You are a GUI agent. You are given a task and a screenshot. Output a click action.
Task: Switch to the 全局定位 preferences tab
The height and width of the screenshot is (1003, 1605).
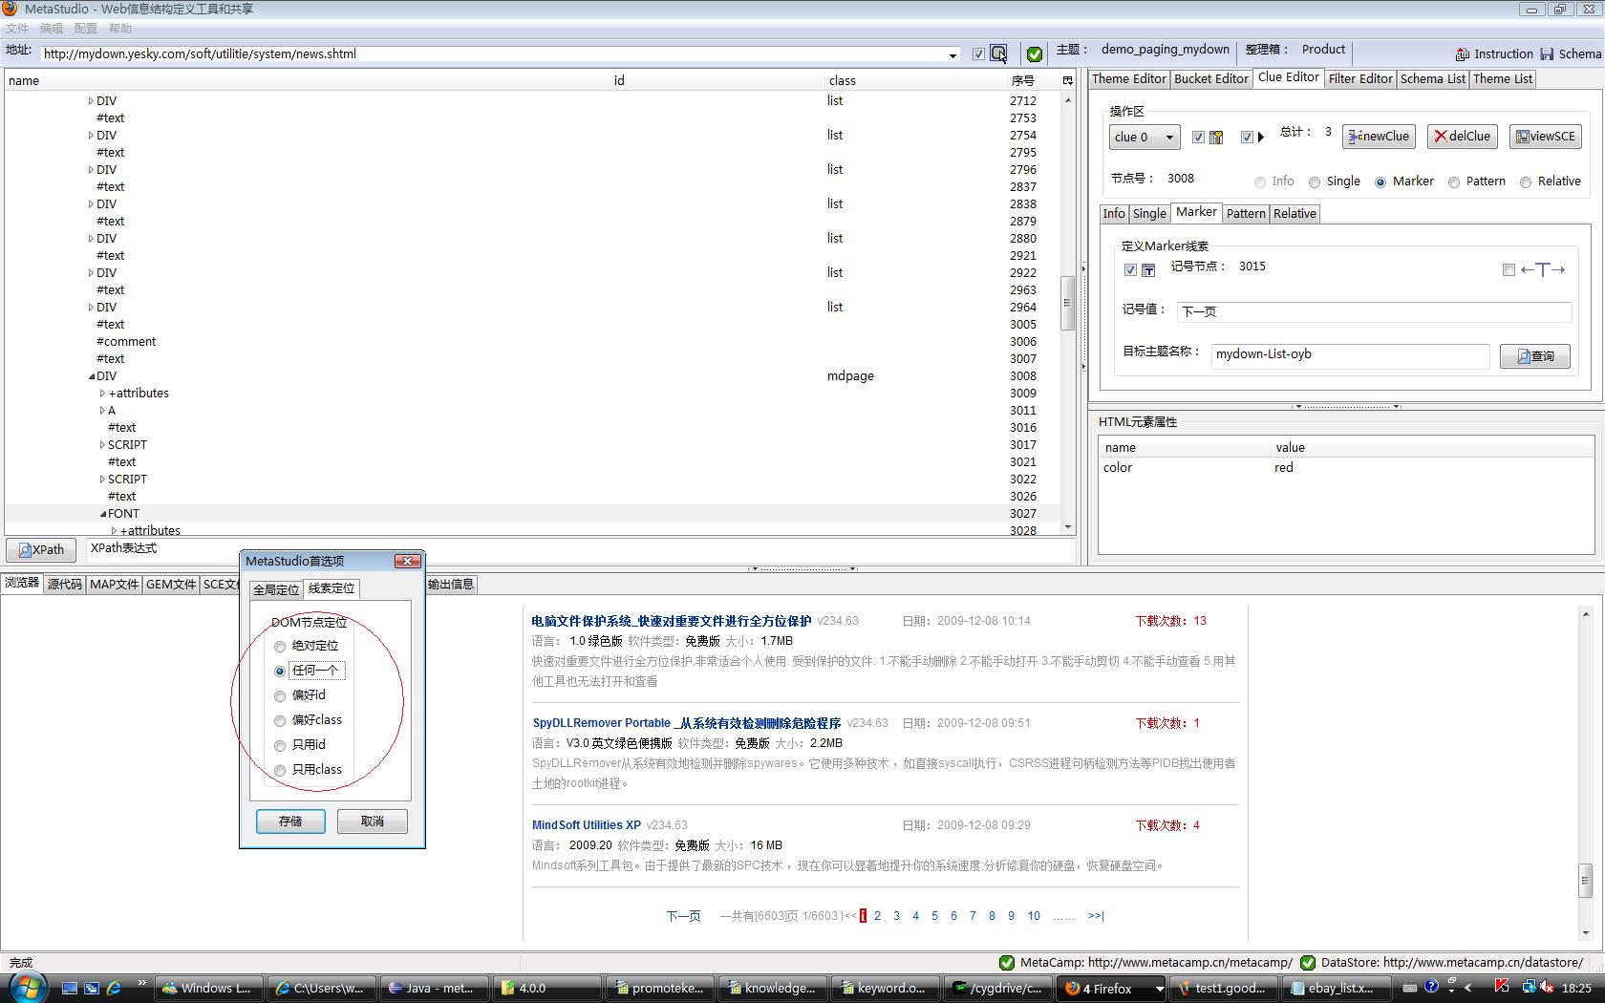(x=276, y=589)
